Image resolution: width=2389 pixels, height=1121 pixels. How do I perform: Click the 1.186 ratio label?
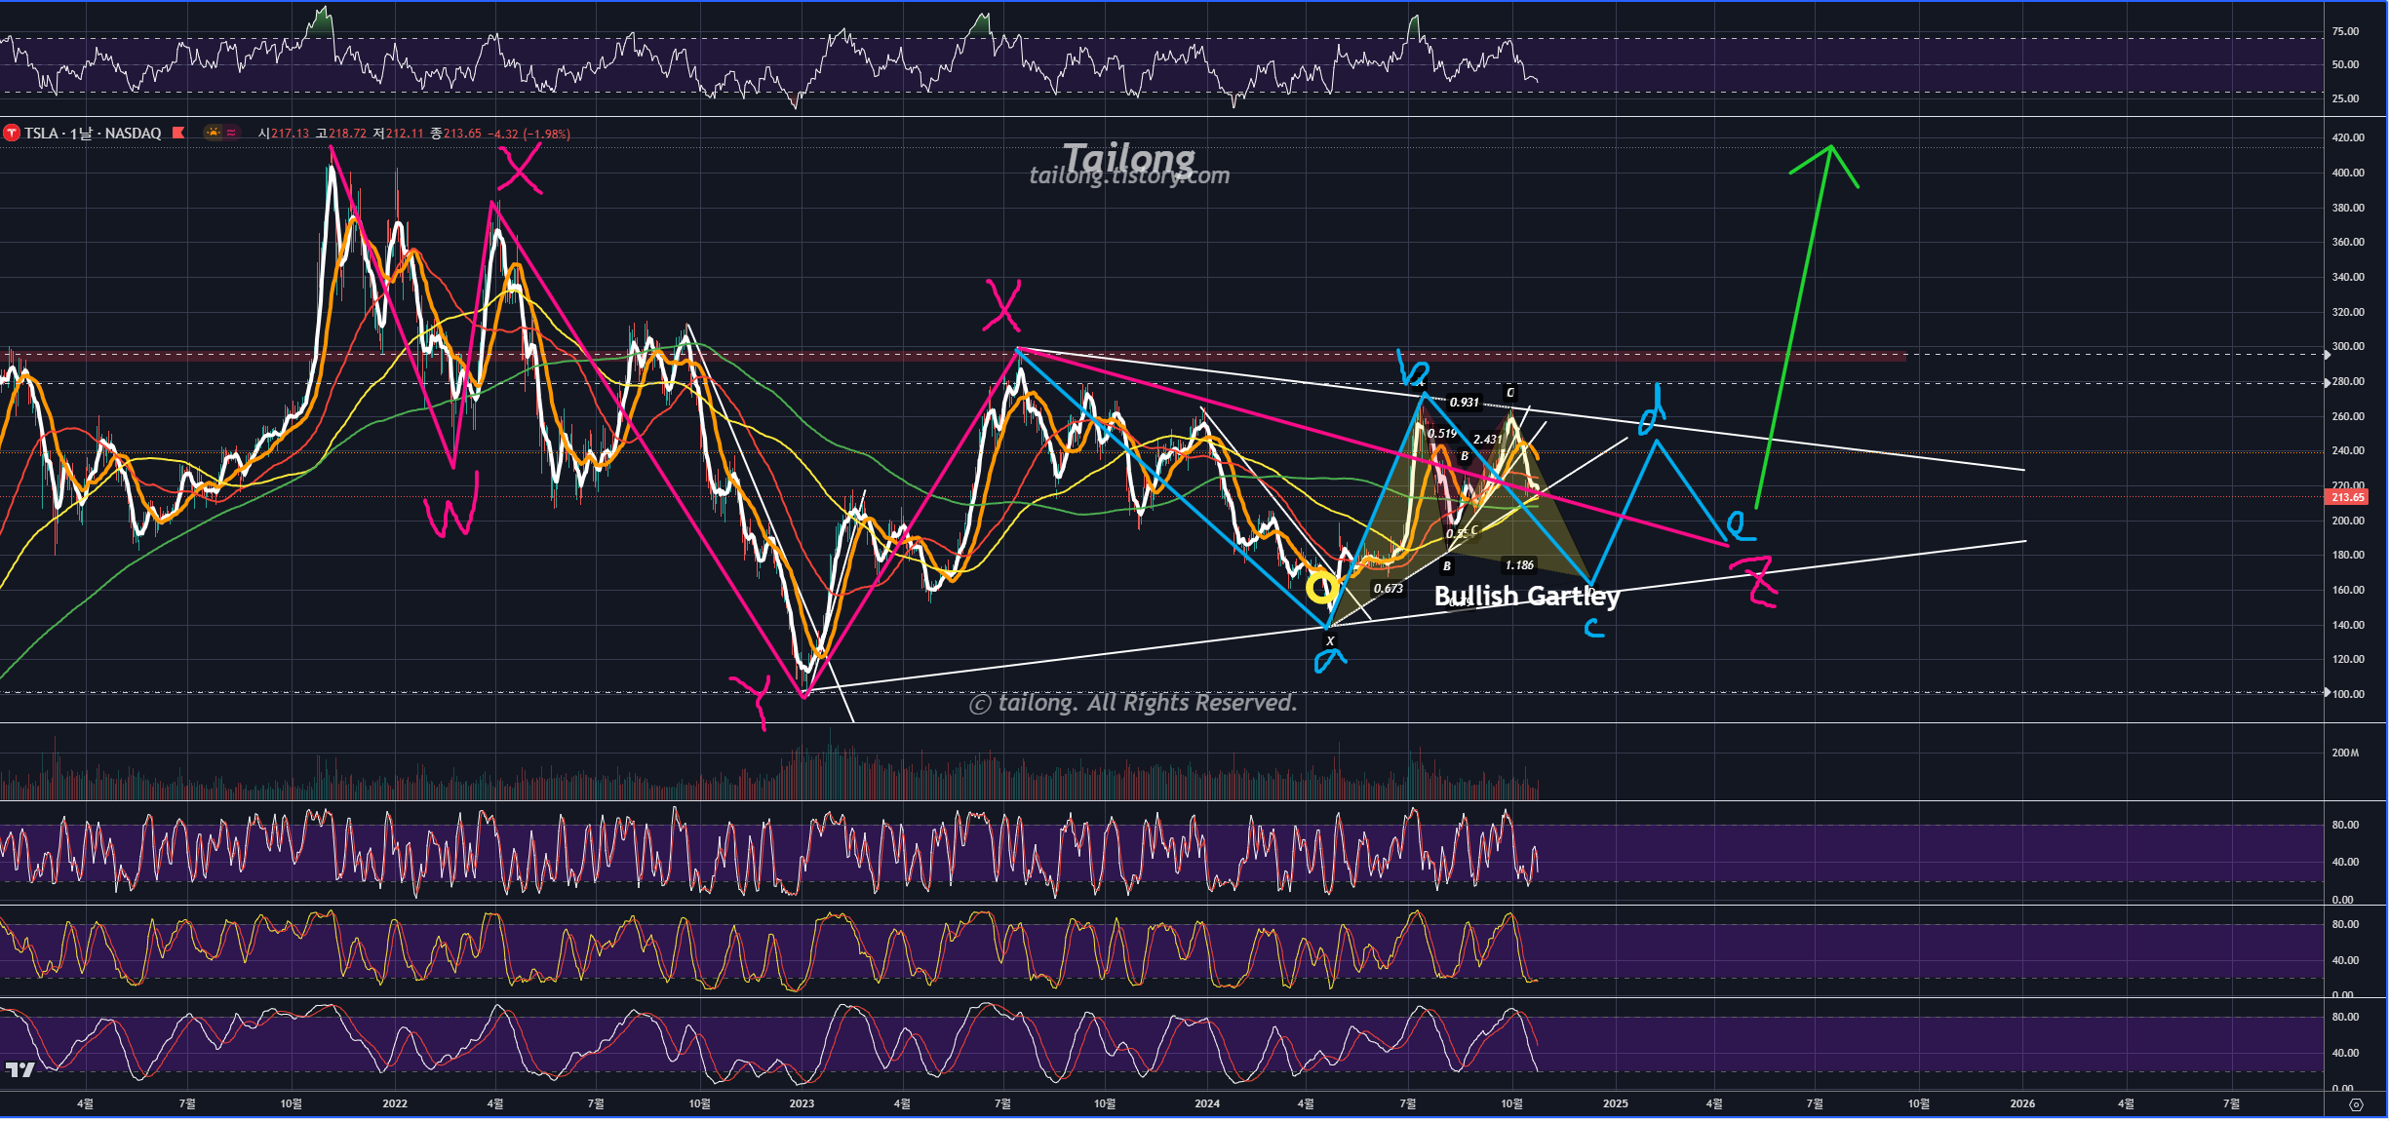pyautogui.click(x=1518, y=564)
